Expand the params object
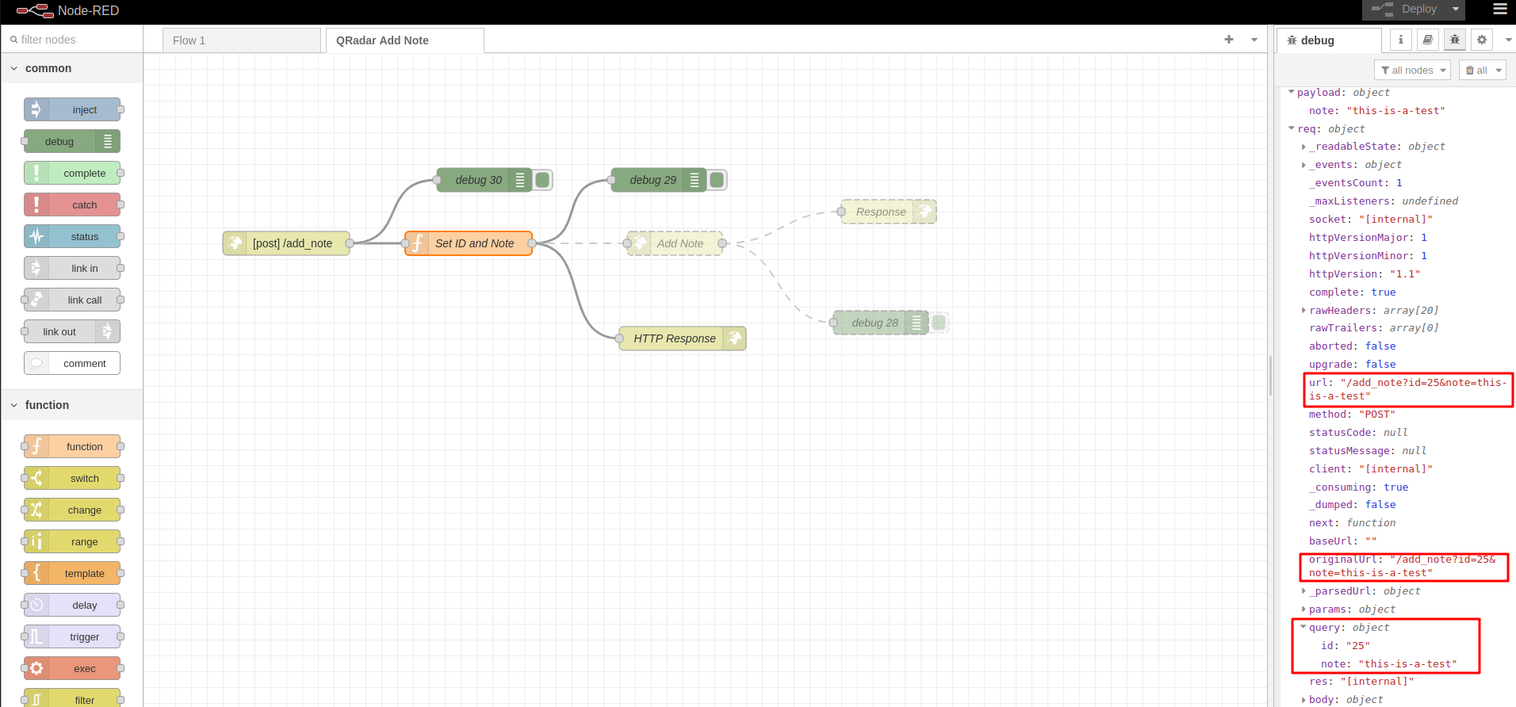 click(1304, 609)
